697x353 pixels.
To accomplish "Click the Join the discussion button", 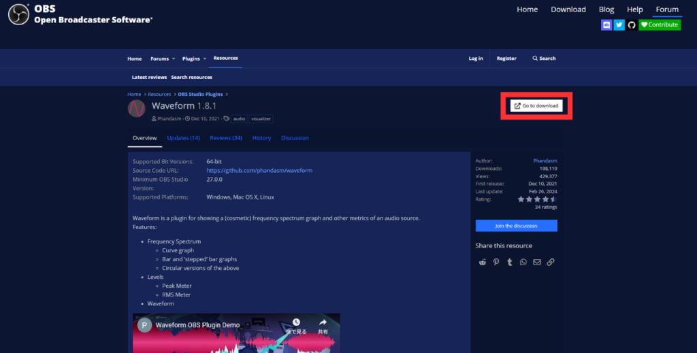I will tap(516, 226).
